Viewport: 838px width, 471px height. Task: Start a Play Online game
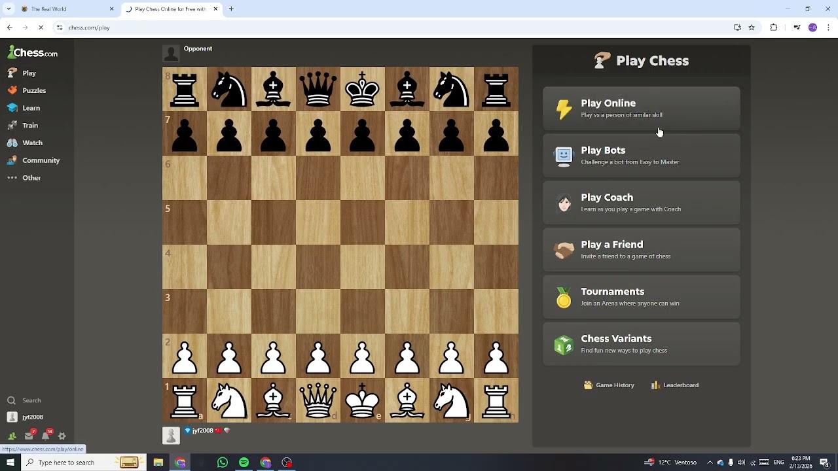pos(642,109)
